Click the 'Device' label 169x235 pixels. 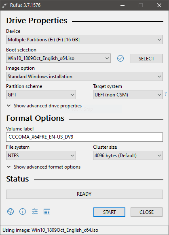[13, 31]
